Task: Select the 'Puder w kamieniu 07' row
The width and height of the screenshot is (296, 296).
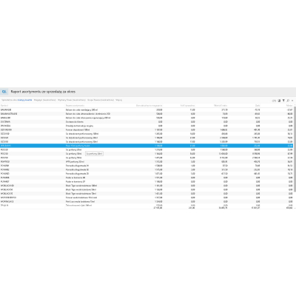Action: (x=147, y=181)
